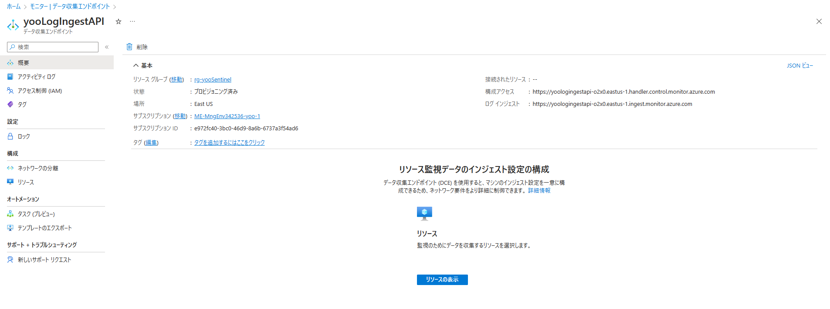
Task: Go to モニター | データ収集エンドポイント breadcrumb
Action: tap(70, 7)
